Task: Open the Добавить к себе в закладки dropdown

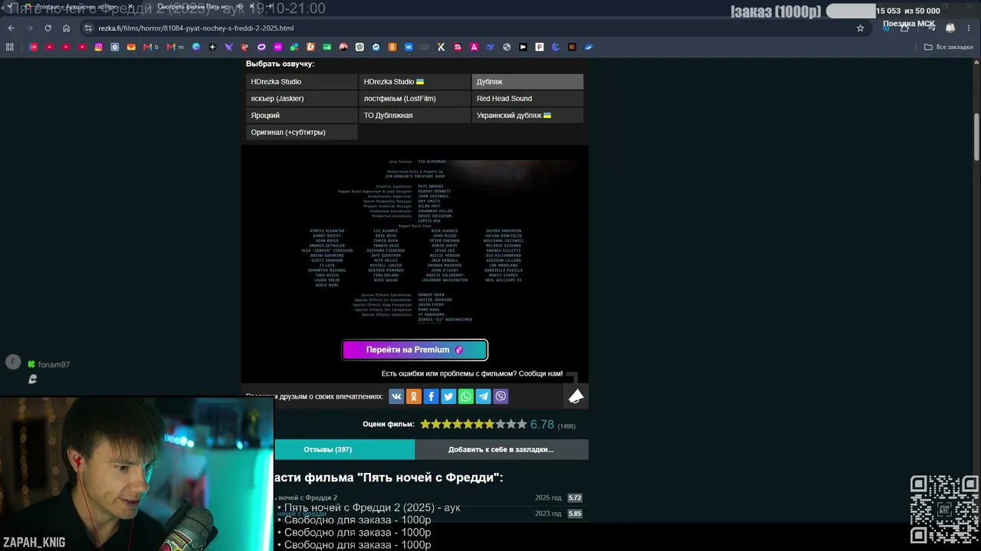Action: pos(502,449)
